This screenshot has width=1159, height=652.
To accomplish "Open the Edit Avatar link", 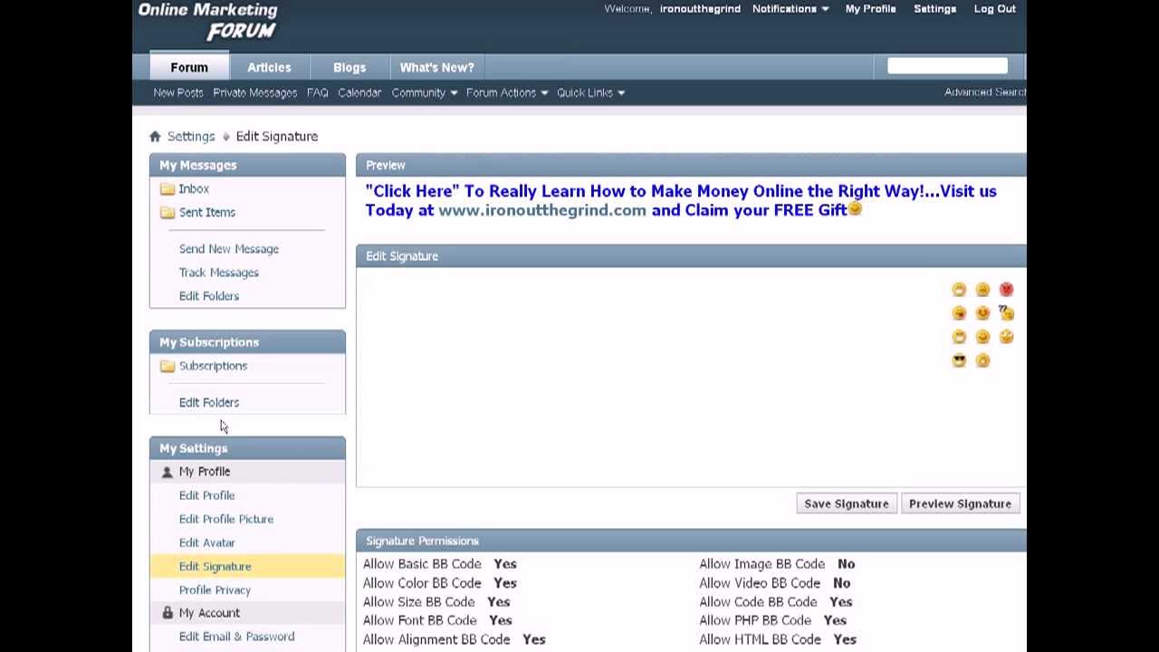I will click(206, 542).
